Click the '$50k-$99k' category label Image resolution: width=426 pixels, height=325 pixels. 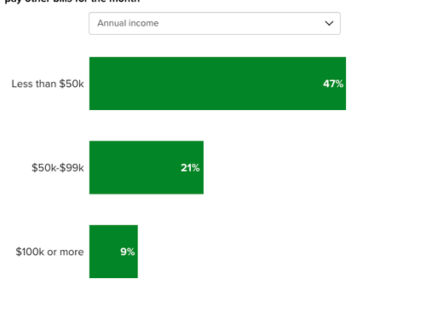[58, 168]
